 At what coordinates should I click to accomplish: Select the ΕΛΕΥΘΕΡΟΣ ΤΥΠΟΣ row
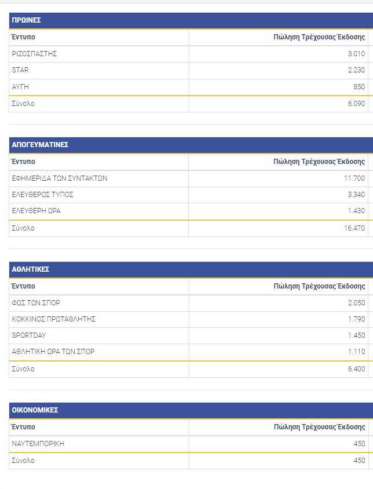[43, 195]
